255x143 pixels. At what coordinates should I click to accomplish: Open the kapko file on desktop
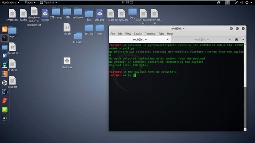[x=23, y=13]
